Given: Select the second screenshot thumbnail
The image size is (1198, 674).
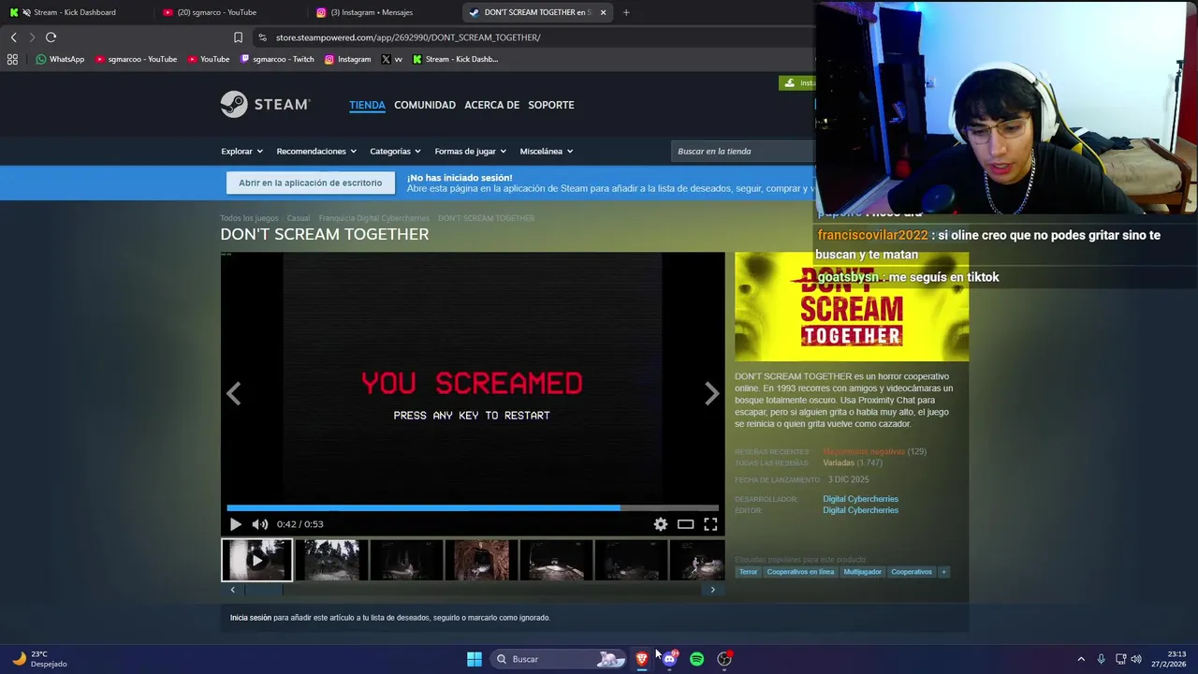Looking at the screenshot, I should (330, 560).
